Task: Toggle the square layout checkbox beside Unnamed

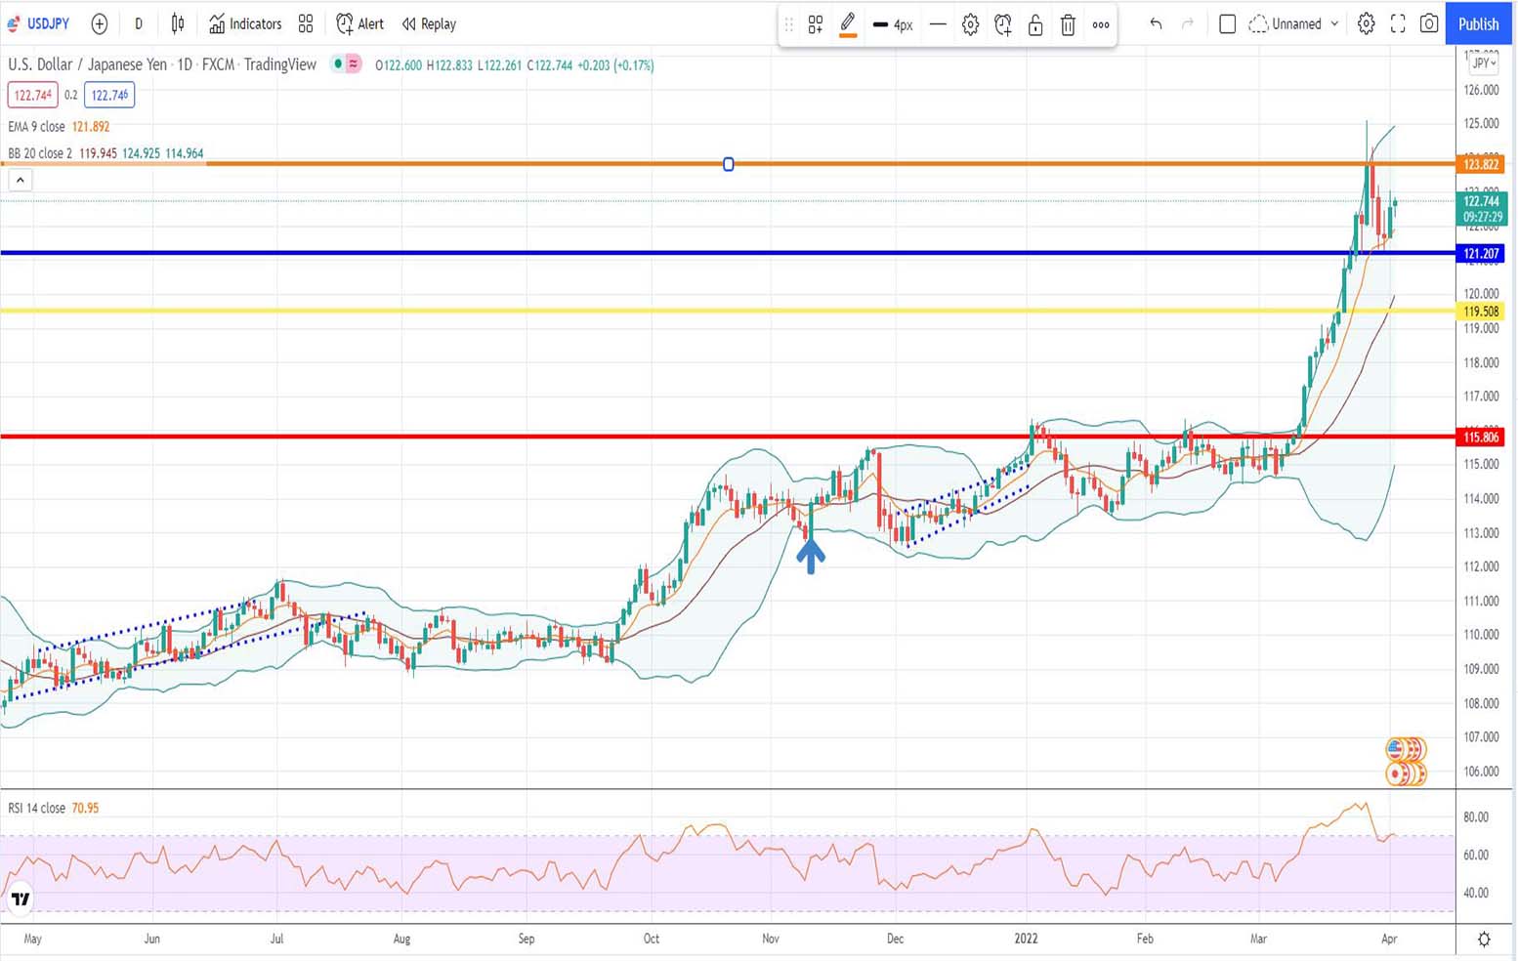Action: point(1228,23)
